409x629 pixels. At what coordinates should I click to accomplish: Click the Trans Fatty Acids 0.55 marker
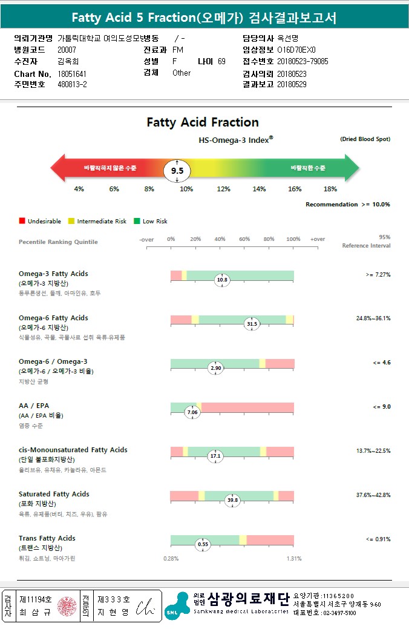pos(203,544)
